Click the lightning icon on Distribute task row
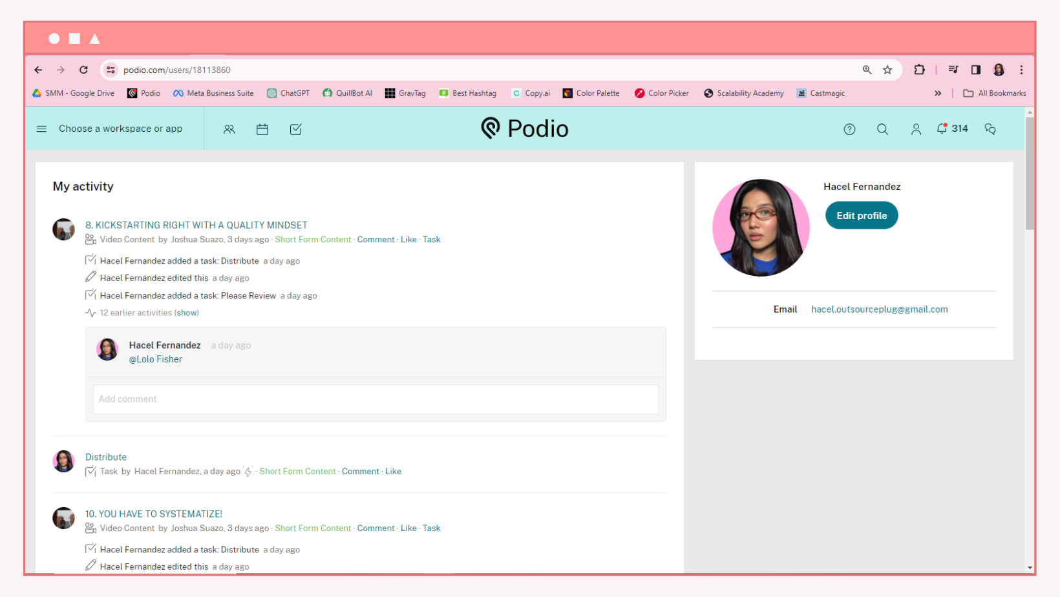Screen dimensions: 1060x597 (248, 472)
